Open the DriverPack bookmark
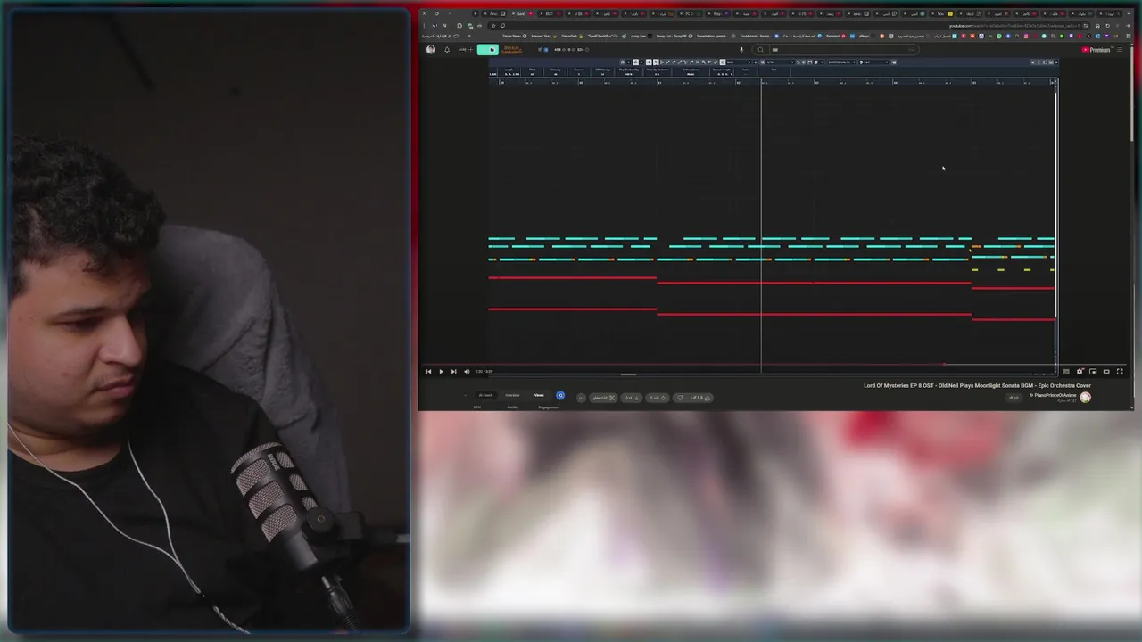 pos(573,36)
